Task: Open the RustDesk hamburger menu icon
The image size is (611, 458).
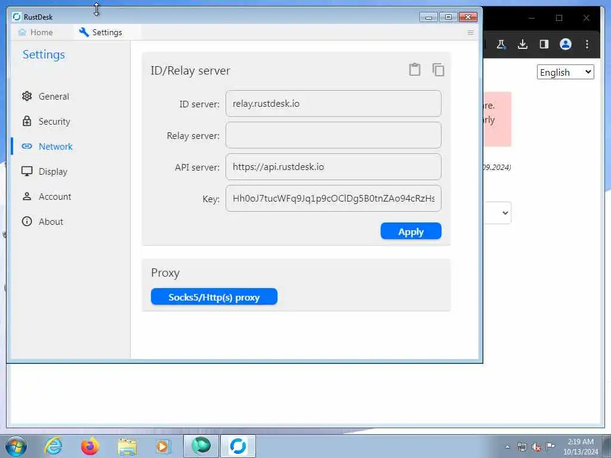Action: tap(470, 33)
